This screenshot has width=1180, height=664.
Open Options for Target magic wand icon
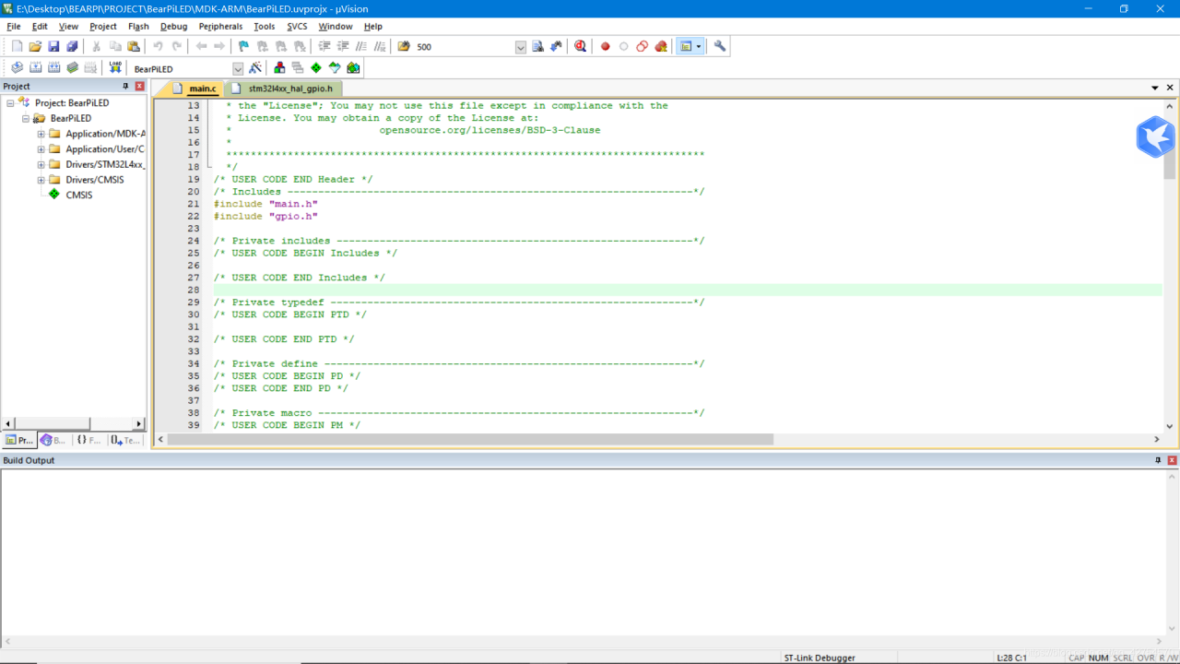click(x=255, y=68)
